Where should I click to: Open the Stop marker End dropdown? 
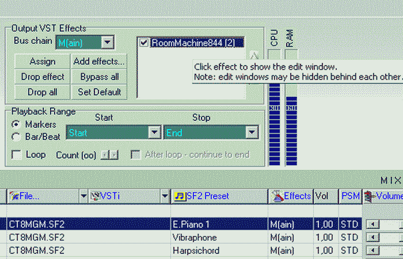point(251,133)
